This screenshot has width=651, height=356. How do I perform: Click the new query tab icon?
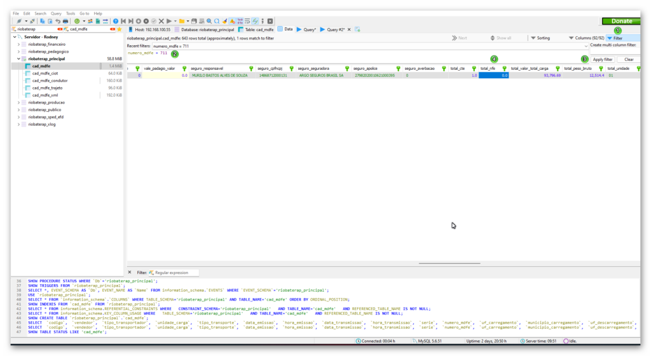pos(357,29)
